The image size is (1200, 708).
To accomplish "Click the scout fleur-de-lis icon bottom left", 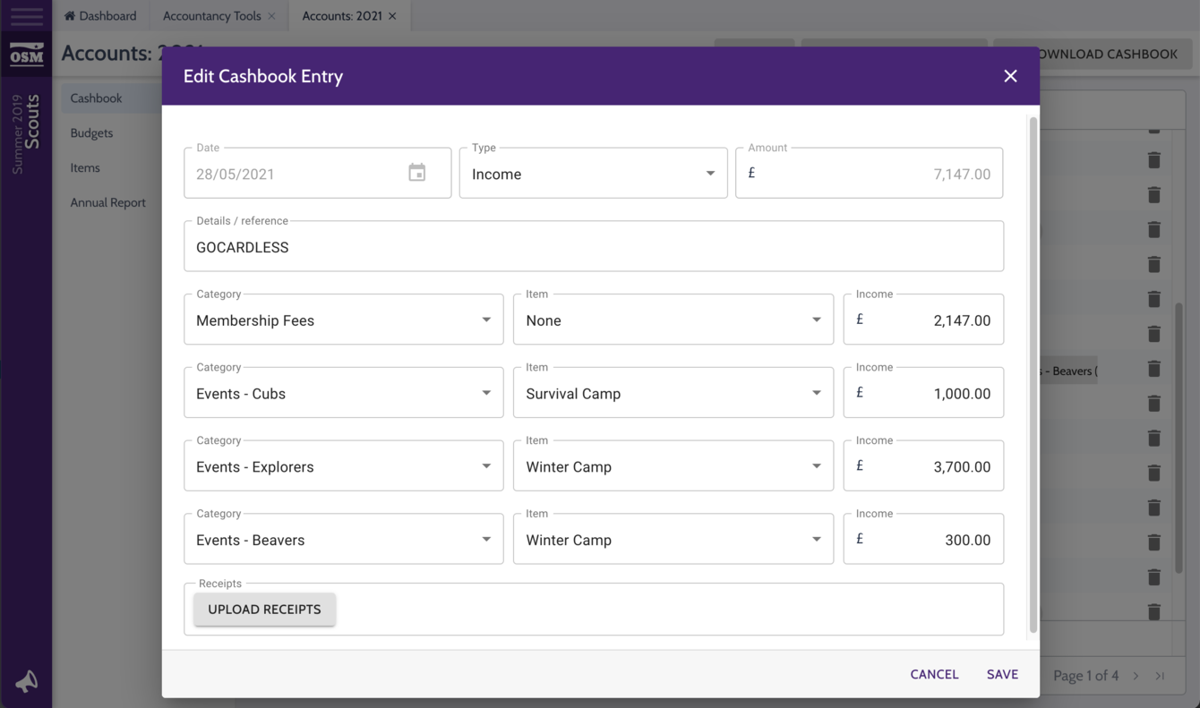I will point(26,681).
